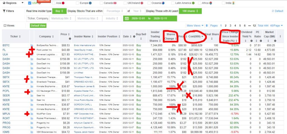The width and height of the screenshot is (287, 134).
Task: Uncheck the USA region checkbox
Action: pyautogui.click(x=30, y=3)
